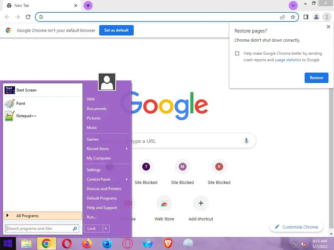
Task: Expand All Programs list
Action: 43,216
